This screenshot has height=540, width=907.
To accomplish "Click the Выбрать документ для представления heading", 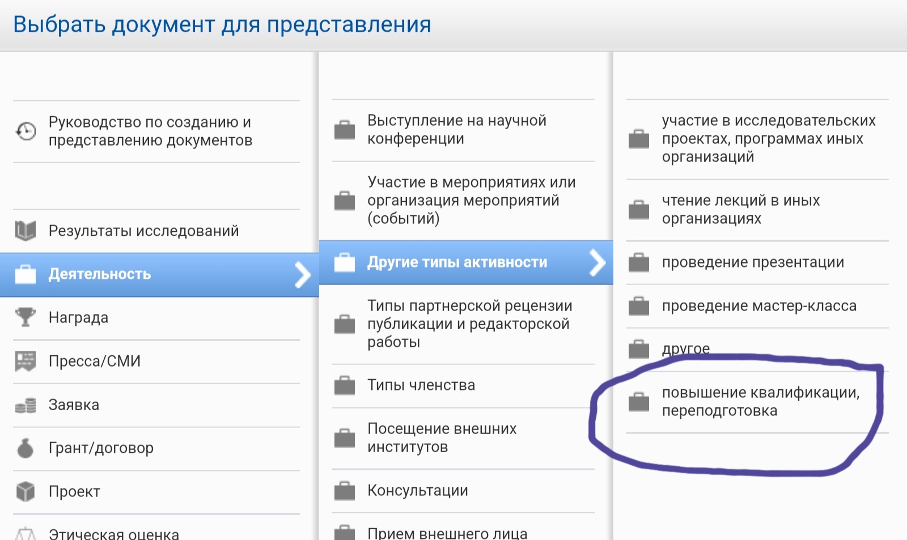I will [x=222, y=25].
